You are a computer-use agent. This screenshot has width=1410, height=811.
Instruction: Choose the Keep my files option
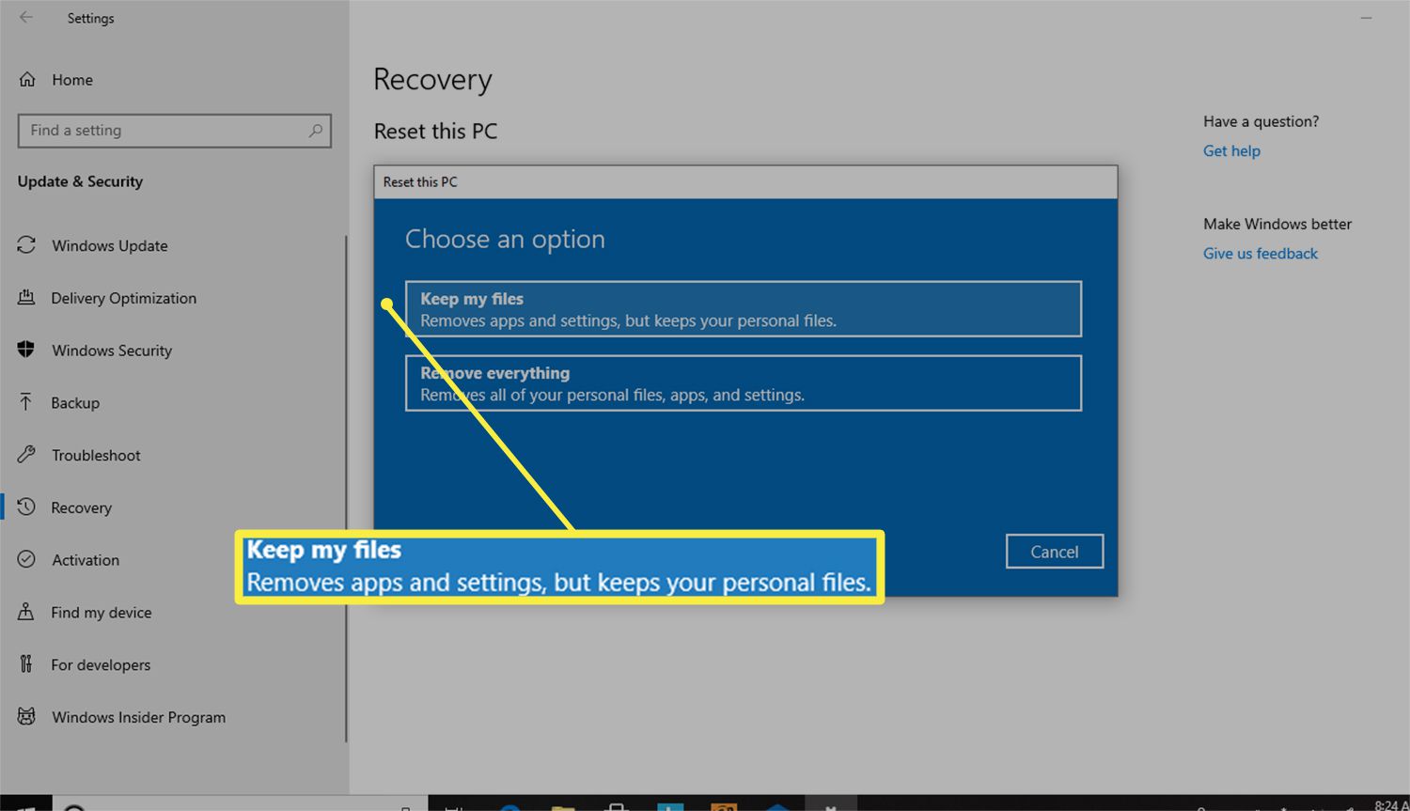[x=743, y=309]
